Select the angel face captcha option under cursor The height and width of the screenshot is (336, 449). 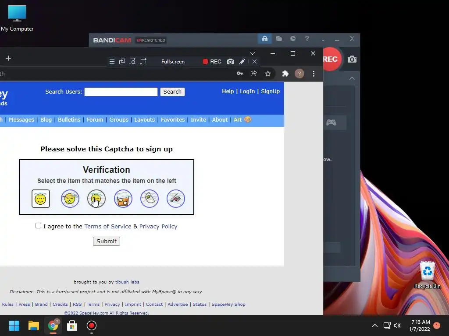pos(96,199)
